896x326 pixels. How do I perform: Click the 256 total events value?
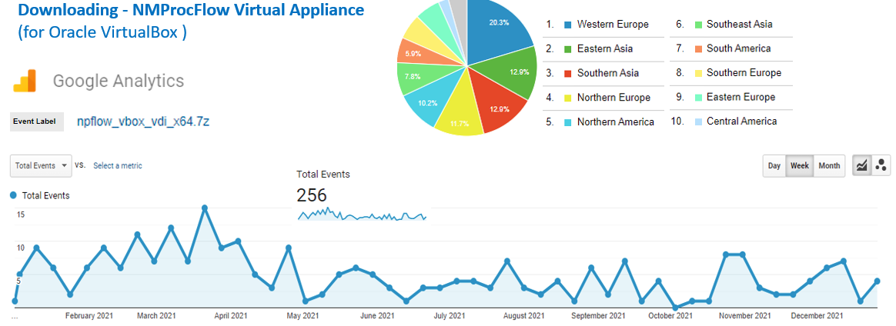pos(312,196)
